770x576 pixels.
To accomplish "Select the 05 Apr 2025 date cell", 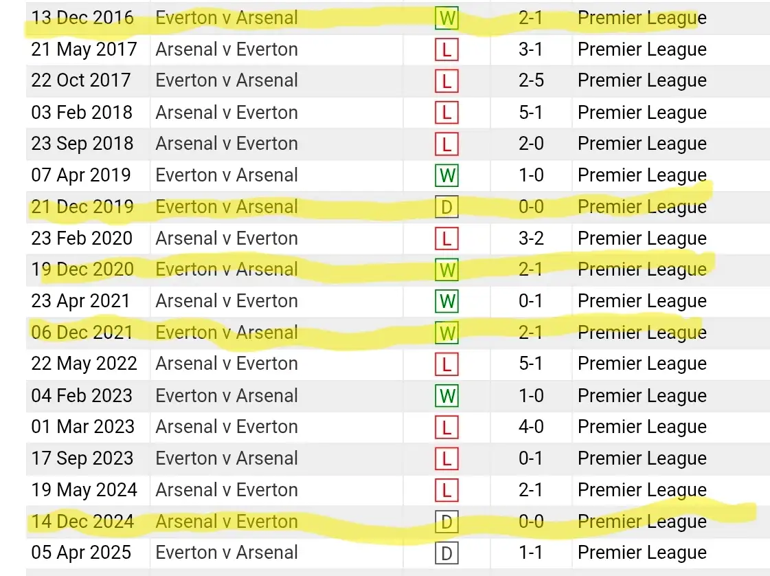I will pos(82,553).
